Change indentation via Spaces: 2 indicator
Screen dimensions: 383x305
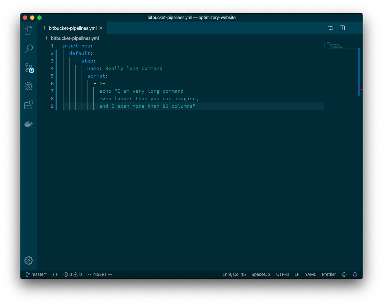[261, 274]
